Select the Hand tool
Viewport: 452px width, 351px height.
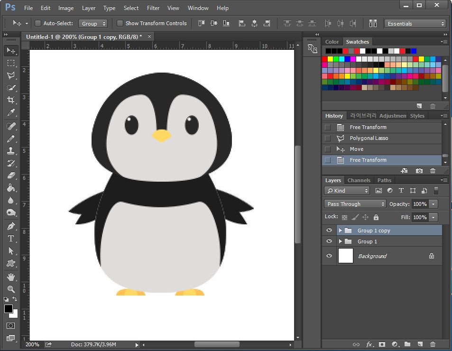(x=11, y=277)
